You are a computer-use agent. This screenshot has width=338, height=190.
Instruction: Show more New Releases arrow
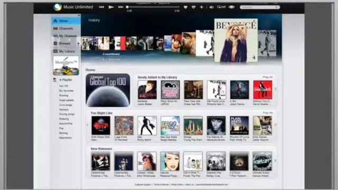point(276,160)
